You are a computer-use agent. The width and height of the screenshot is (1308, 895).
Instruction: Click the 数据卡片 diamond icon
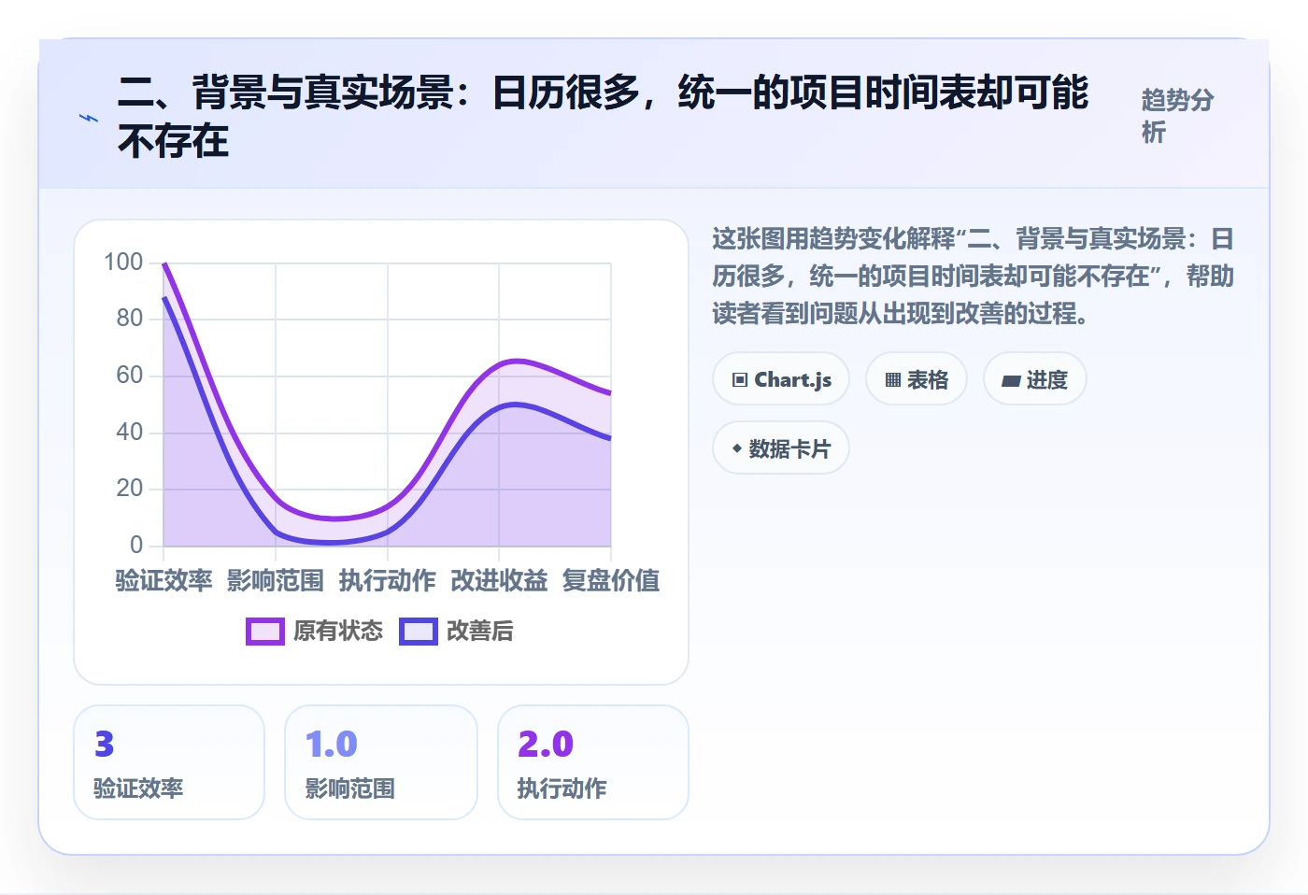[737, 448]
